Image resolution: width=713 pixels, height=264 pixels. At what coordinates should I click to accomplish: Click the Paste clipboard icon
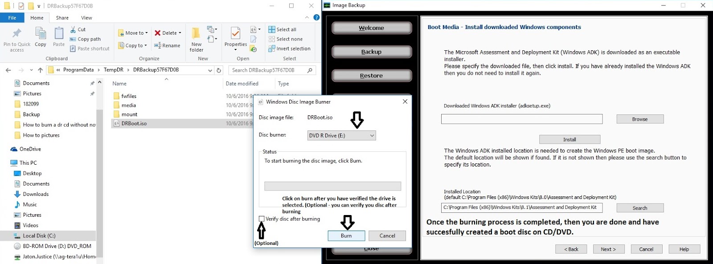(59, 33)
